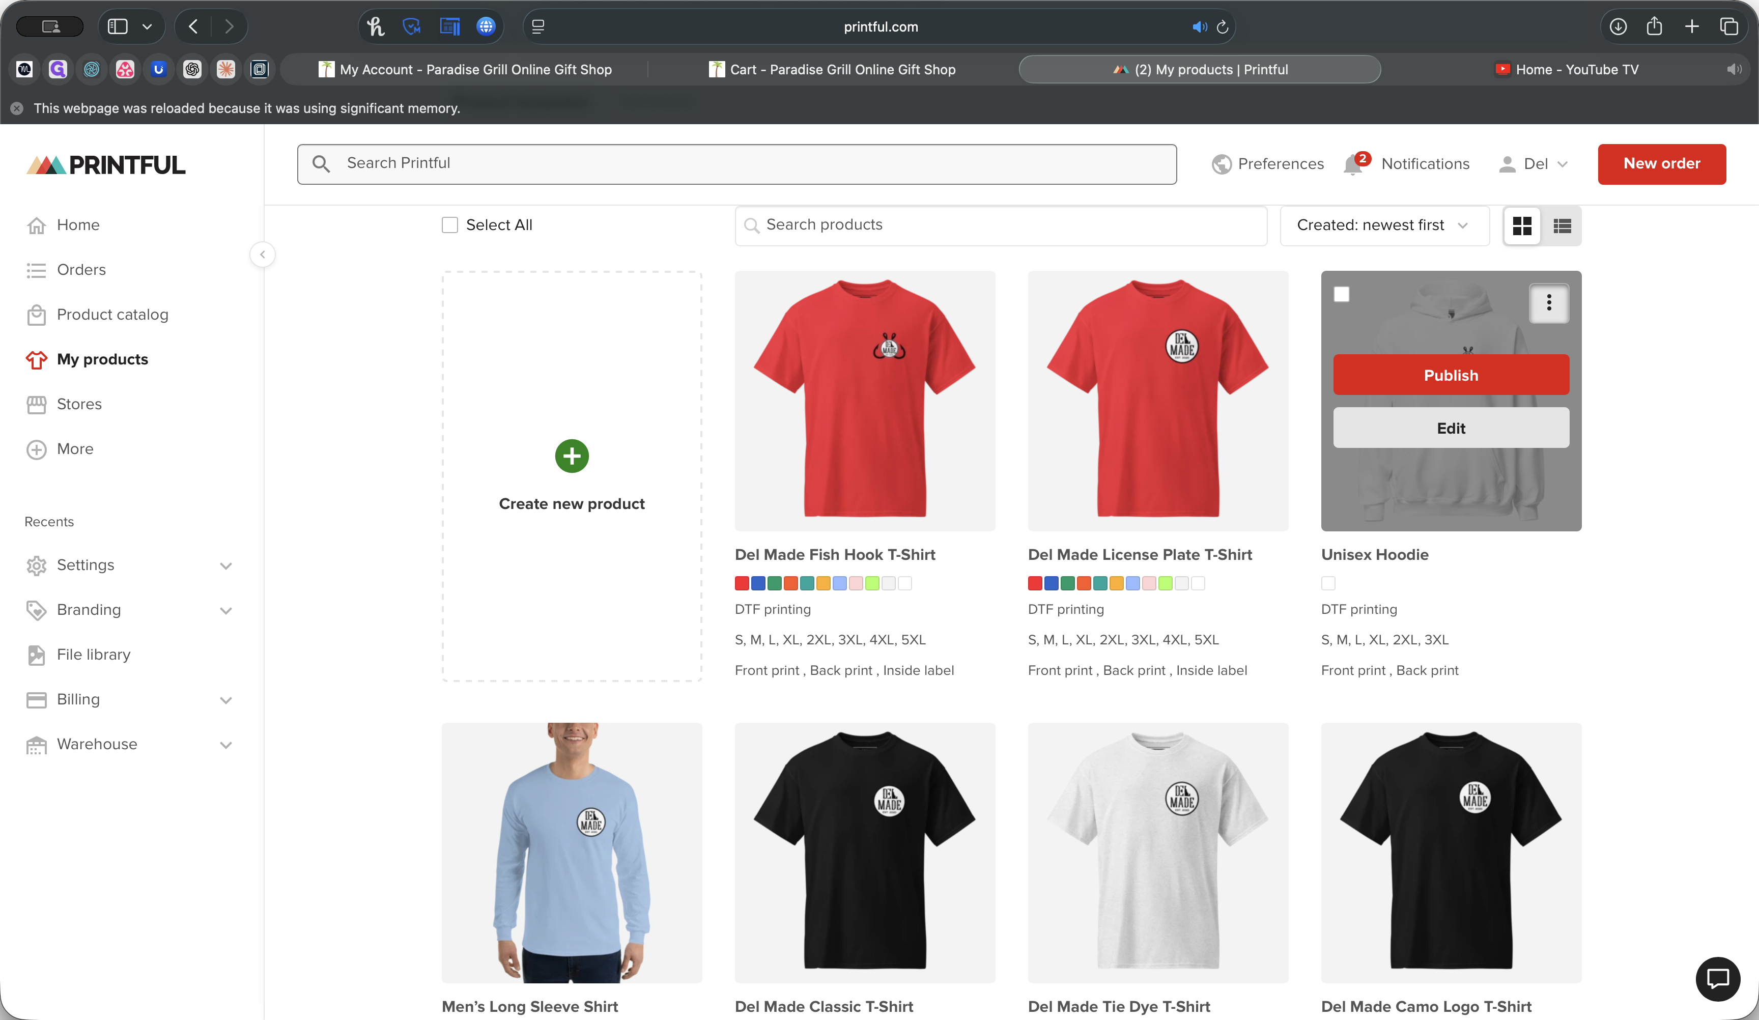Tick the Unisex Hoodie selection checkbox
Image resolution: width=1759 pixels, height=1020 pixels.
coord(1342,294)
